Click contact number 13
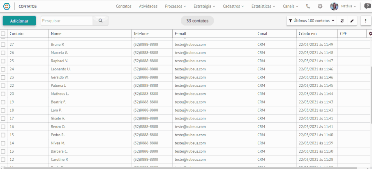372x169 pixels. pos(12,151)
